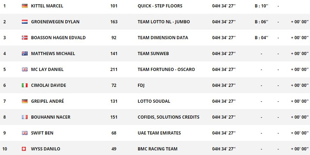Image resolution: width=310 pixels, height=155 pixels.
Task: Click the Norwegian flag beside Boasson Hagen
Action: tap(25, 37)
